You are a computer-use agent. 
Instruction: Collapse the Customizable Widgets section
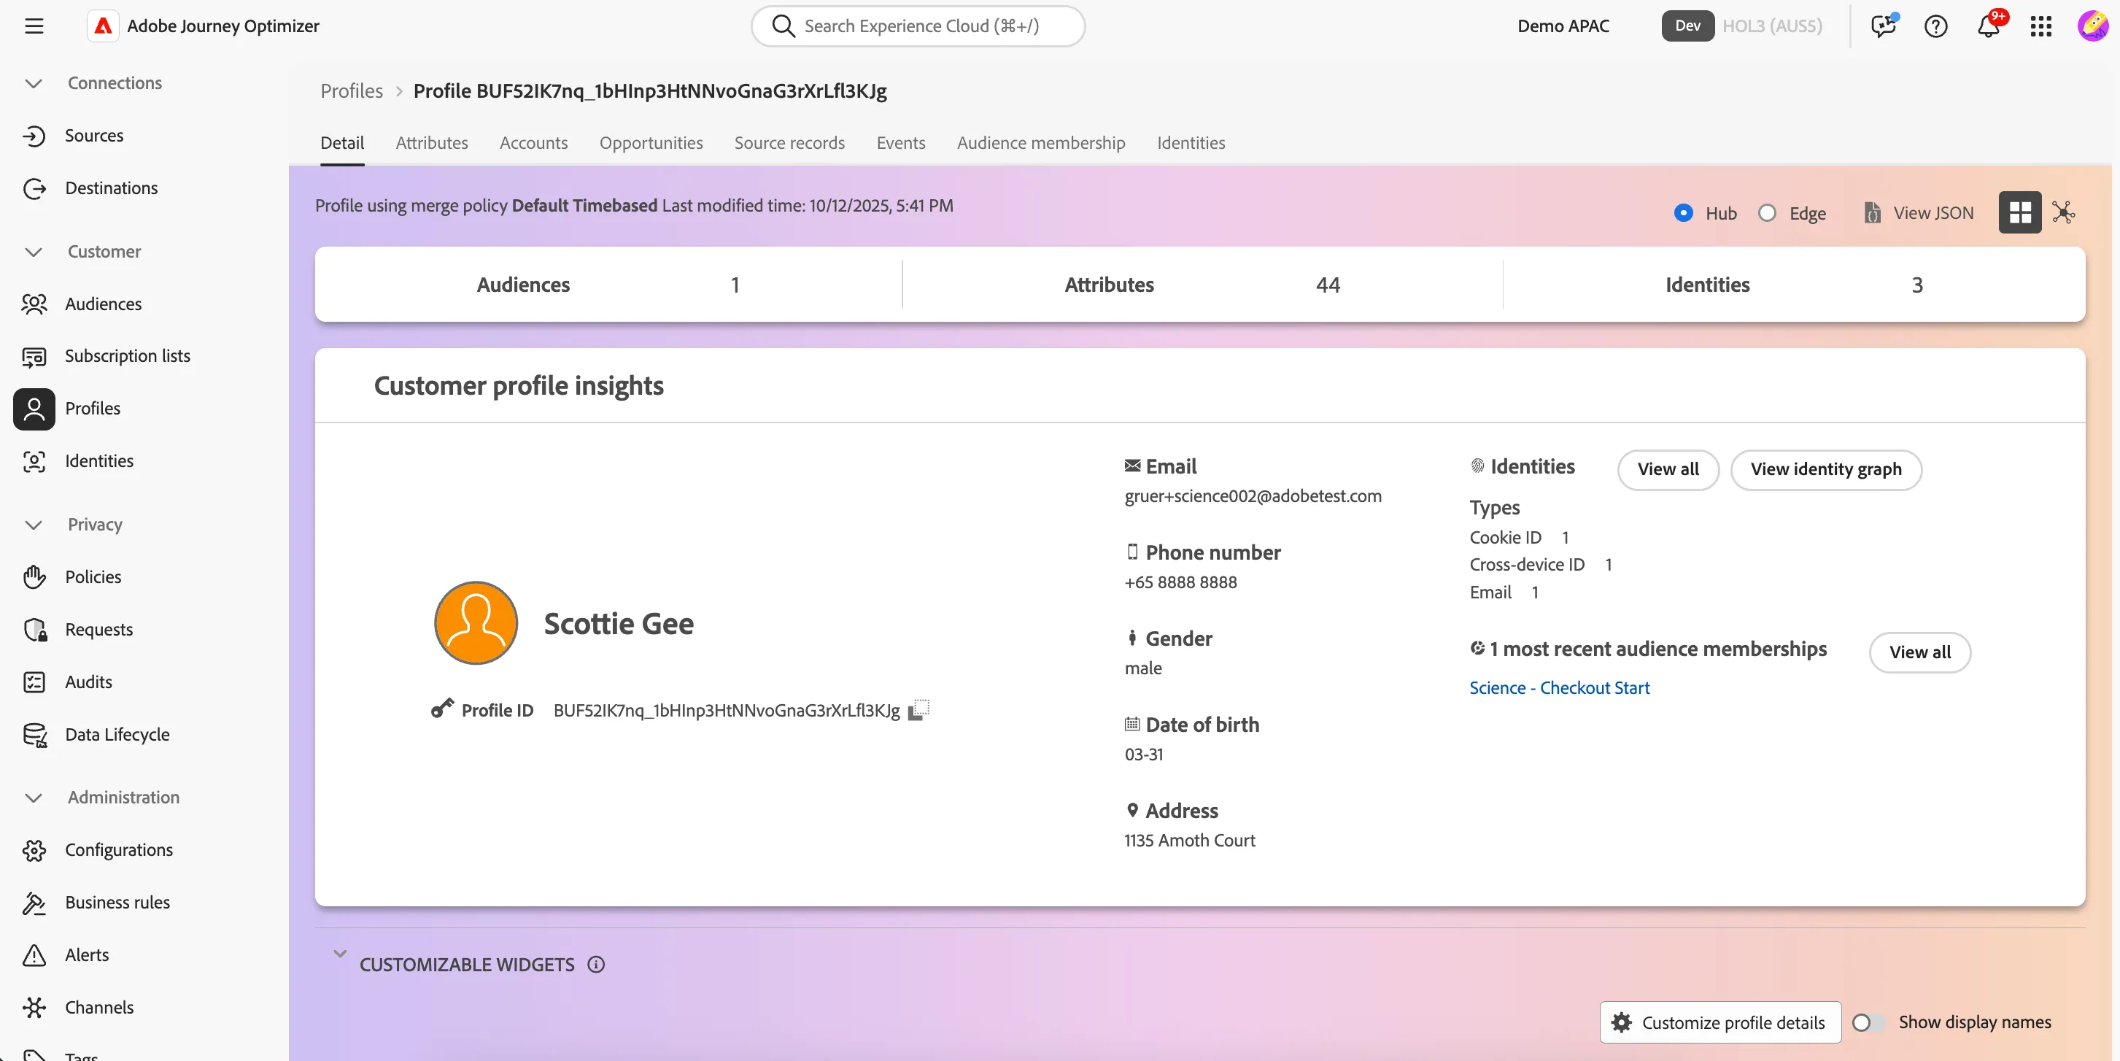coord(340,954)
